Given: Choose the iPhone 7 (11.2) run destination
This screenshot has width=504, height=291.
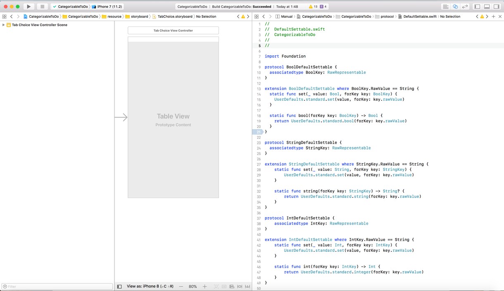Looking at the screenshot, I should click(107, 7).
